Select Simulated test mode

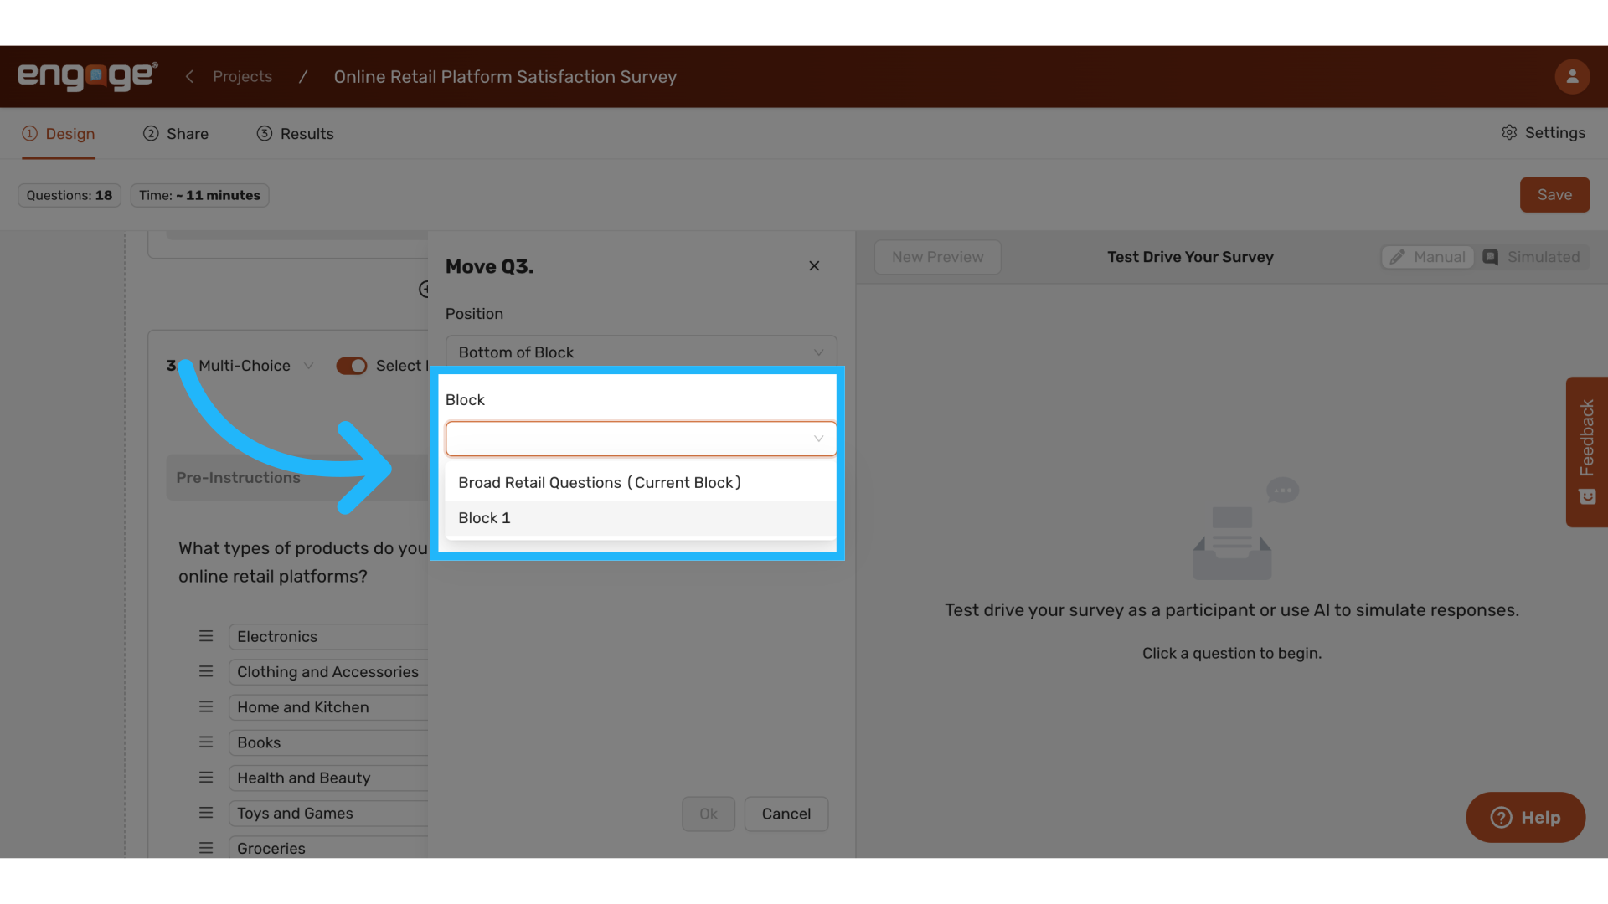point(1531,257)
